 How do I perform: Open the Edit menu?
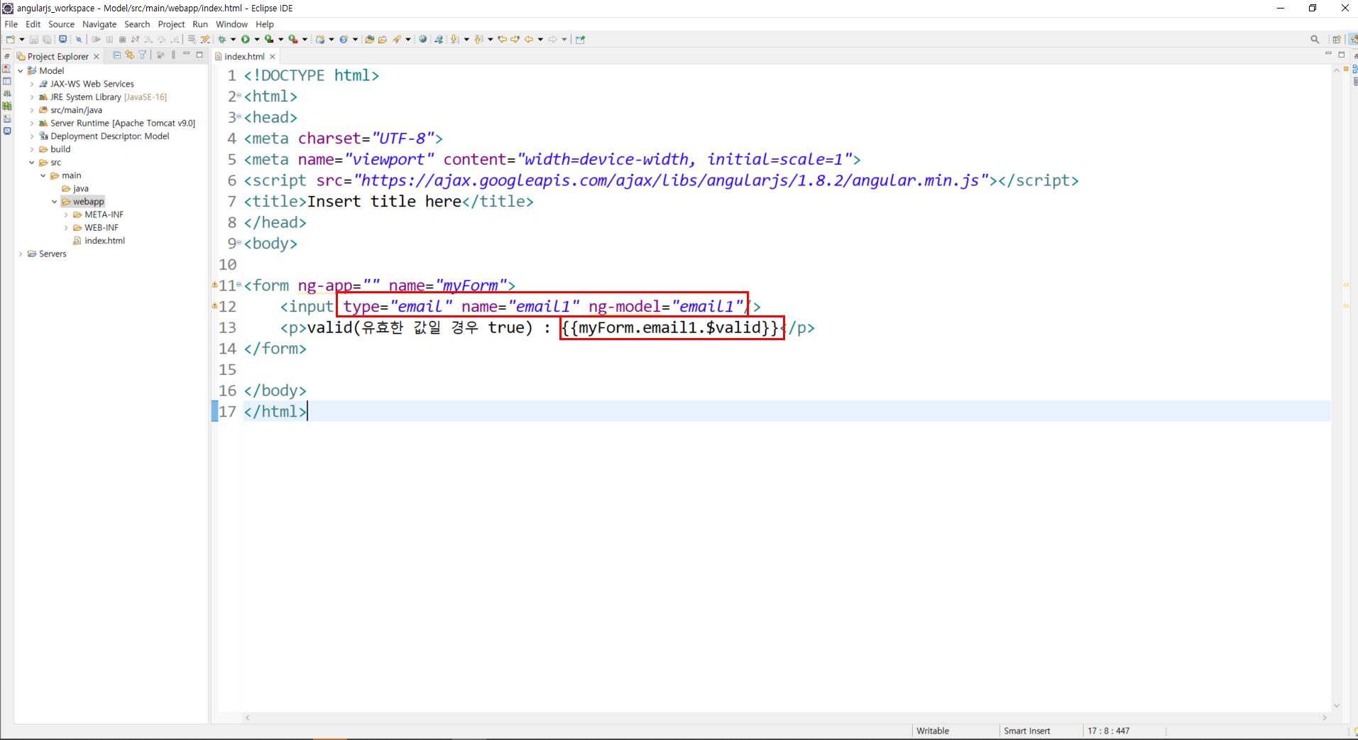pyautogui.click(x=33, y=24)
